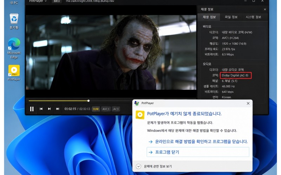Open the 내 PC desktop icon

(14, 2)
